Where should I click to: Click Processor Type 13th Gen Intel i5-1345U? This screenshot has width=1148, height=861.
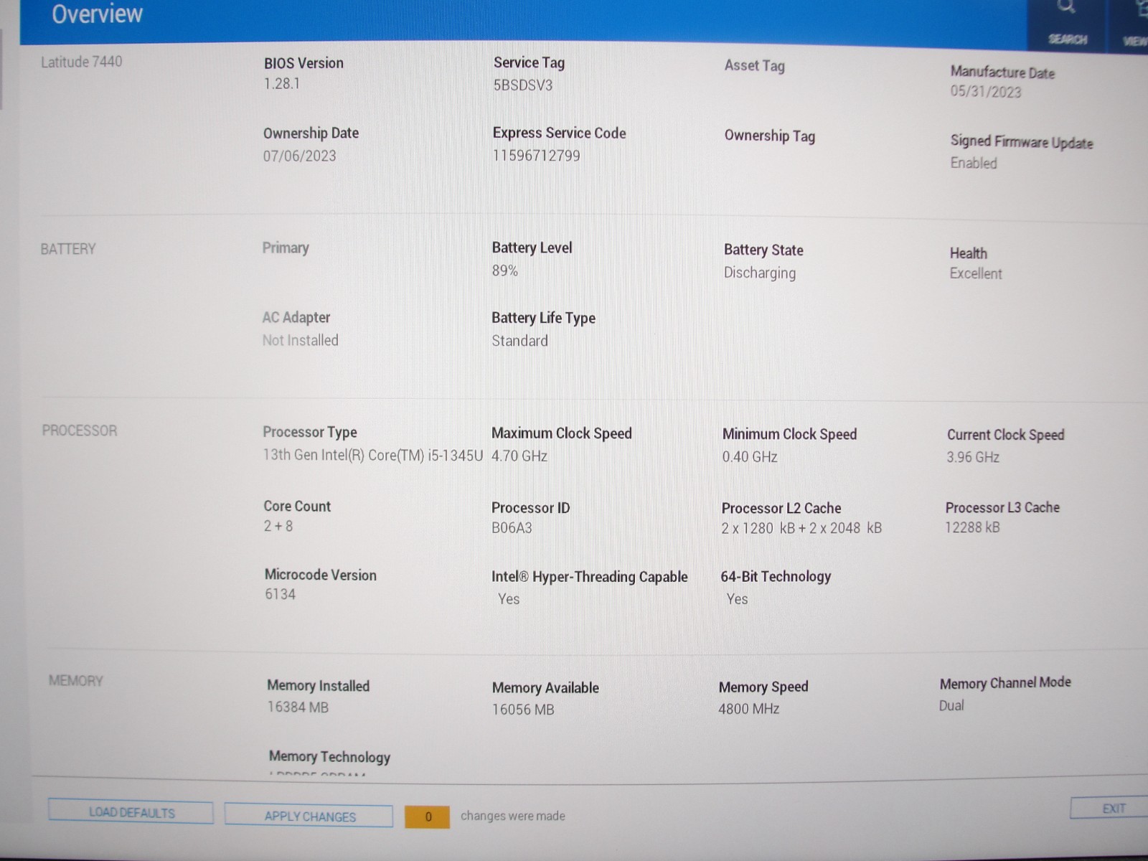[373, 456]
